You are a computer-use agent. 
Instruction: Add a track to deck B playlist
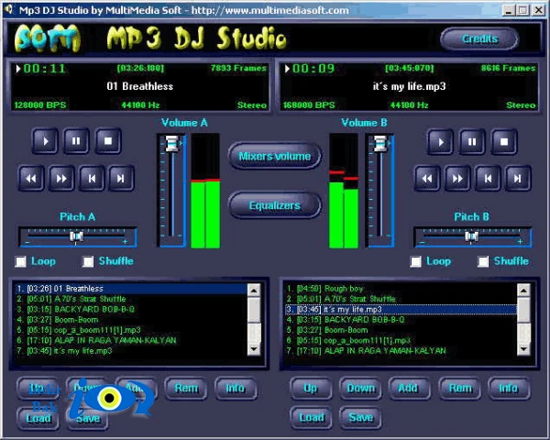(x=409, y=388)
